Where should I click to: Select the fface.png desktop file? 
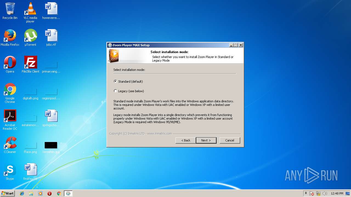pyautogui.click(x=30, y=147)
